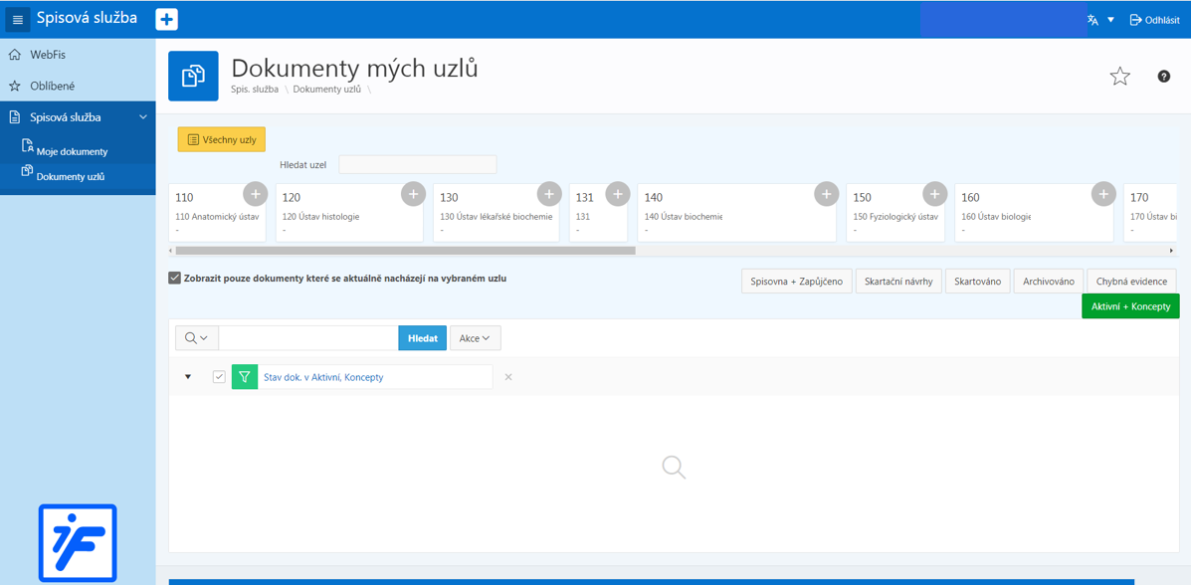Focus the Hledat uzel input field

(418, 164)
